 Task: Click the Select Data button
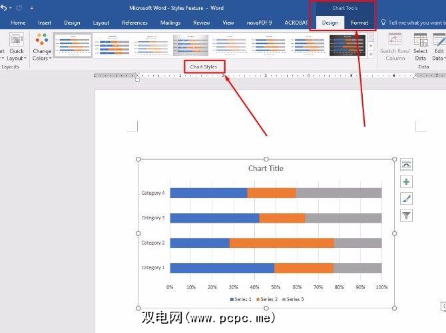click(420, 47)
